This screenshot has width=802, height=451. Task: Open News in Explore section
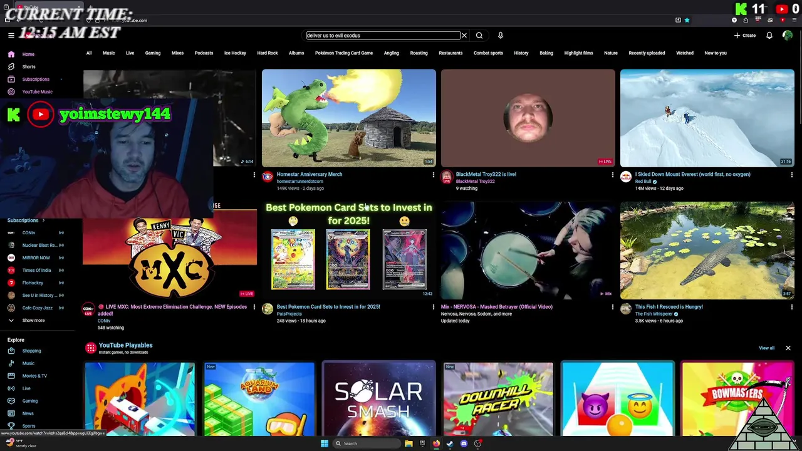[x=28, y=413]
